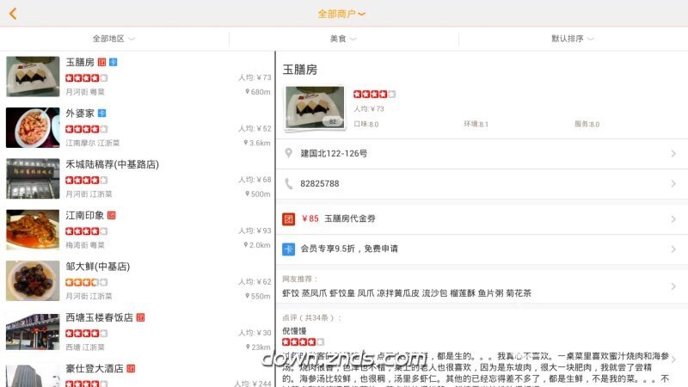Click the red 团 badge next to 玉膳房
This screenshot has height=387, width=688.
(x=101, y=62)
